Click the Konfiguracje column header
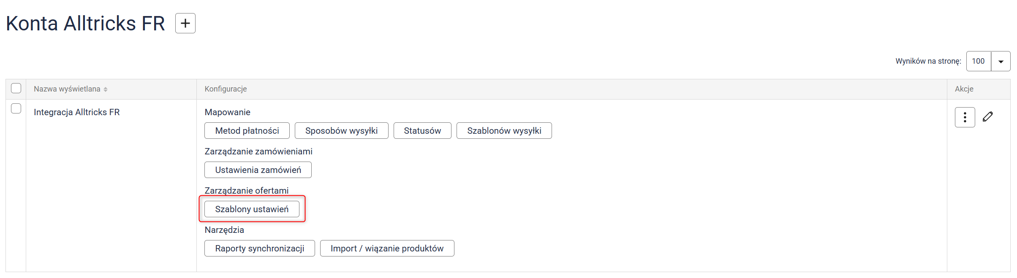This screenshot has width=1017, height=278. point(226,89)
